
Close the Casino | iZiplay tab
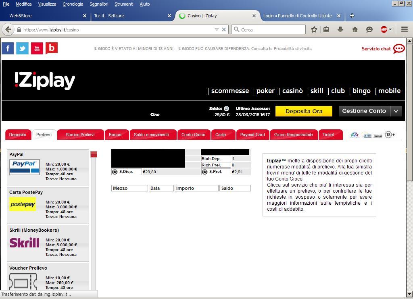[x=254, y=16]
